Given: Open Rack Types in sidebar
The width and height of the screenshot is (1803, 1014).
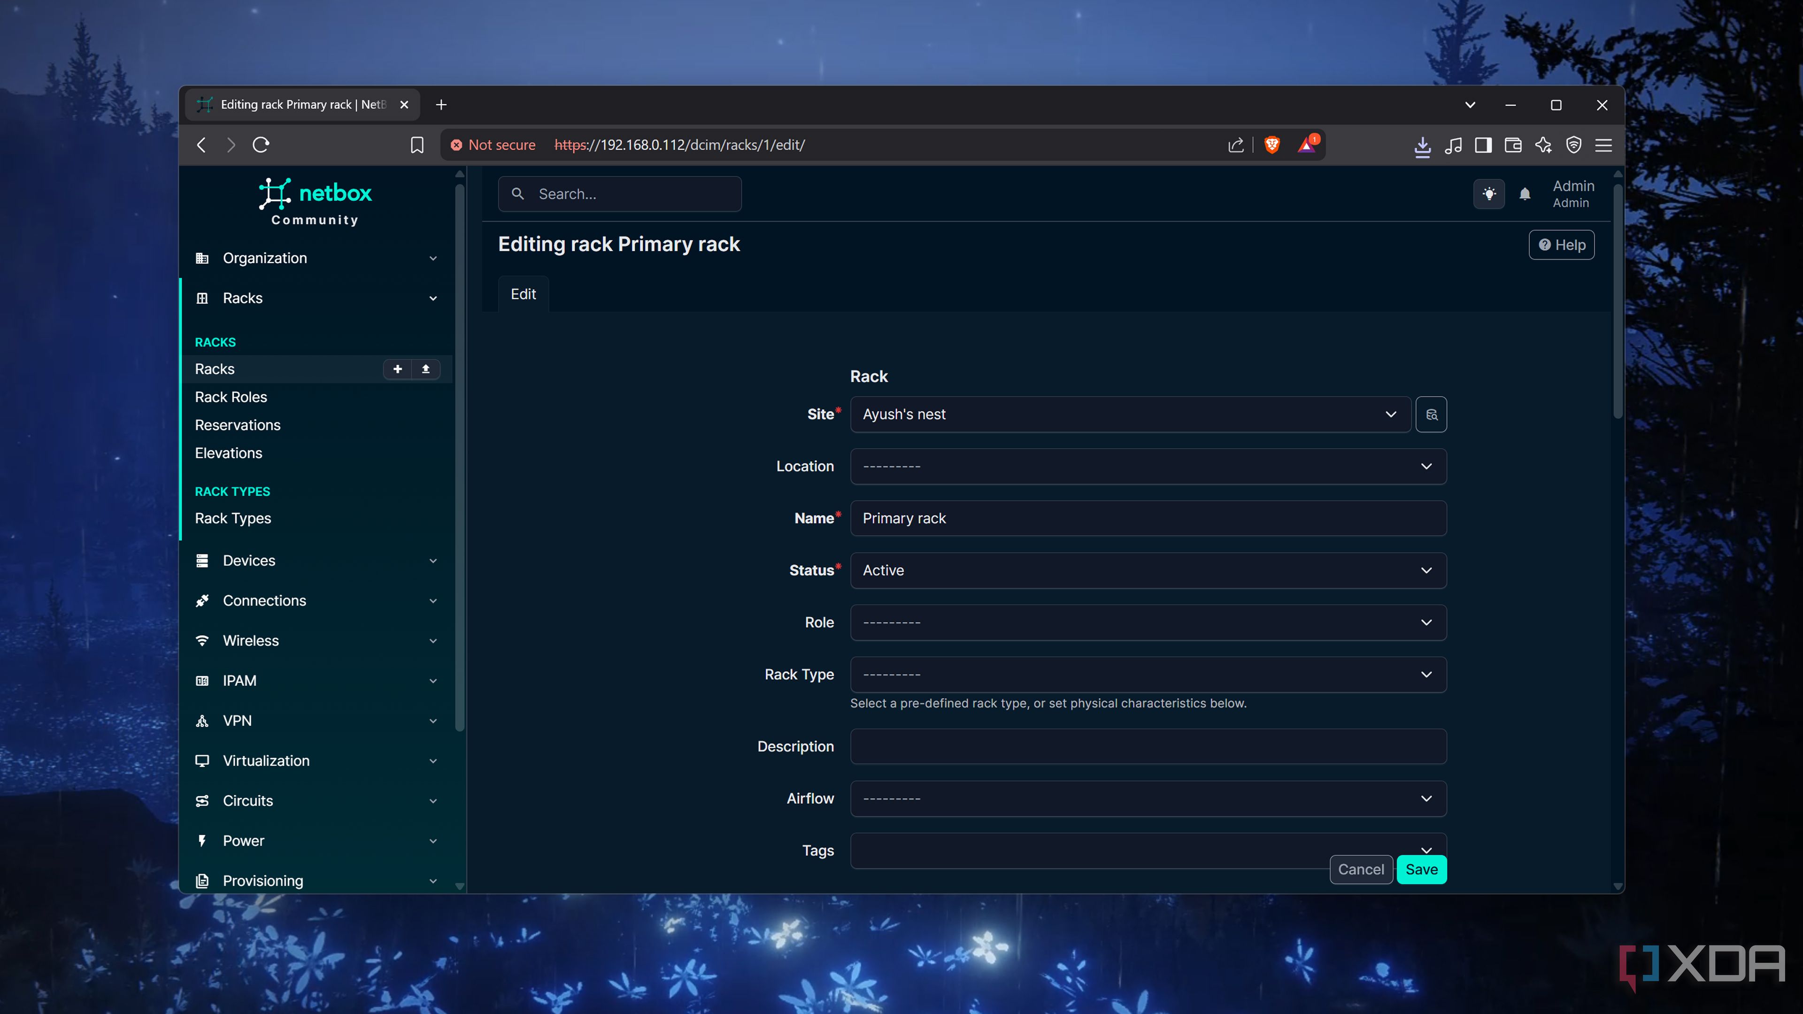Looking at the screenshot, I should [233, 519].
